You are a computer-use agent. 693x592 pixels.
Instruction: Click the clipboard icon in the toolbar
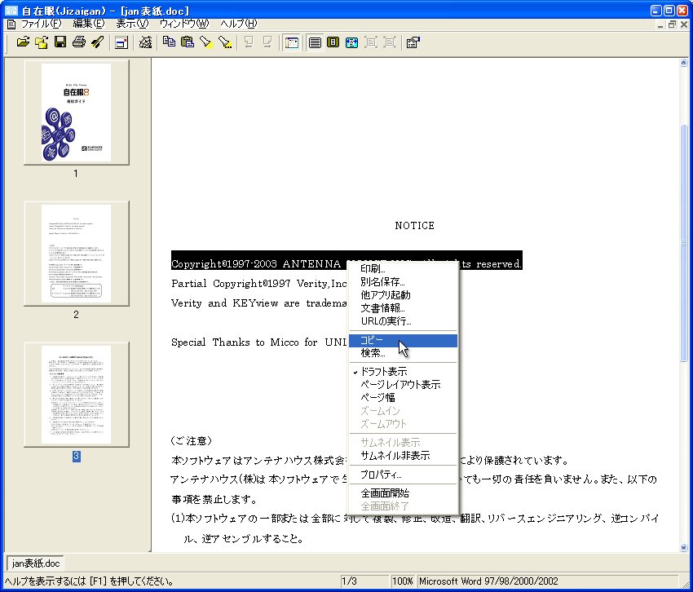pyautogui.click(x=188, y=42)
